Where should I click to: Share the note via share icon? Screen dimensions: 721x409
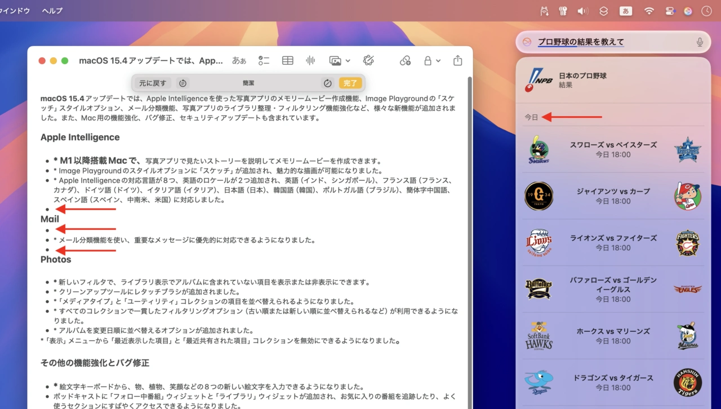[x=457, y=61]
